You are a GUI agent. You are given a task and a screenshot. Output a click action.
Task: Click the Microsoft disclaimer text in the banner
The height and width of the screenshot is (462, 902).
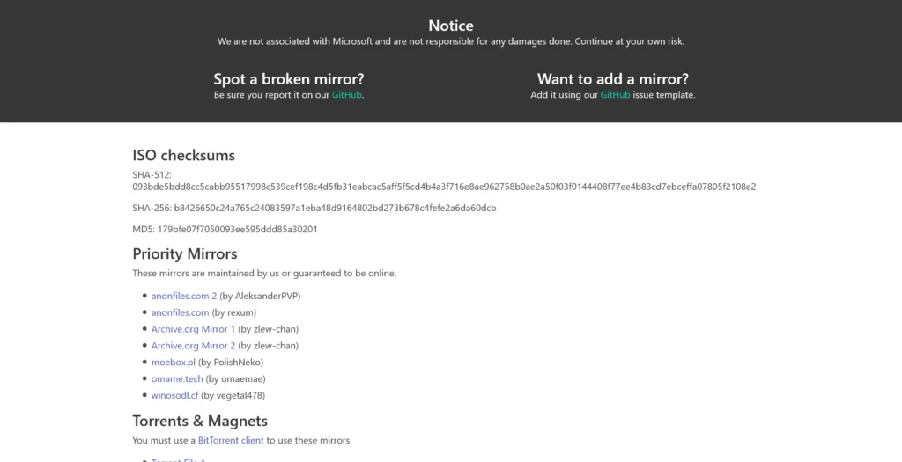(x=451, y=41)
